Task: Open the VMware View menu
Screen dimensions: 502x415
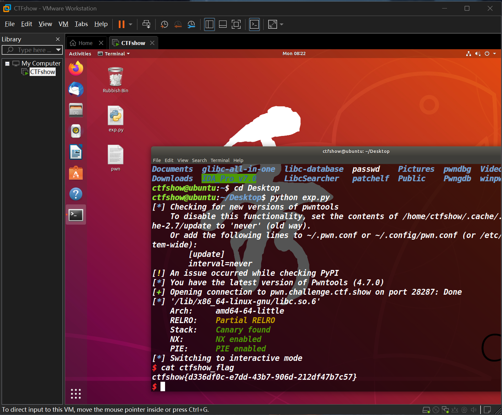Action: click(x=45, y=24)
